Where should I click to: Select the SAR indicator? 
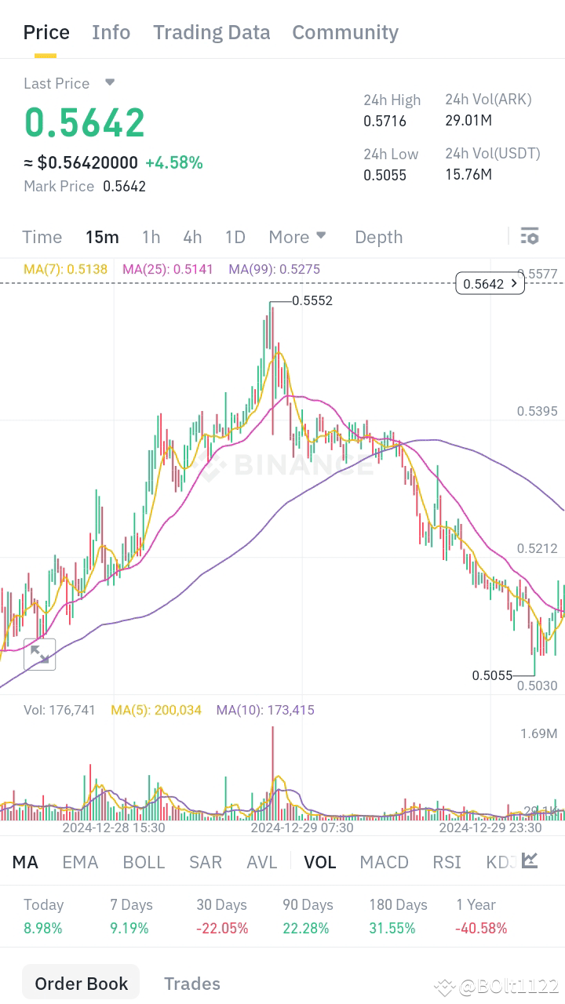205,861
